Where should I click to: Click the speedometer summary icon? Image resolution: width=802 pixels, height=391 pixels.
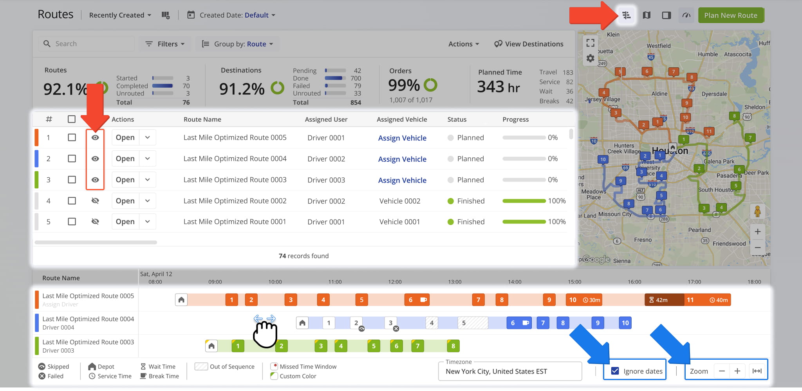(x=686, y=15)
